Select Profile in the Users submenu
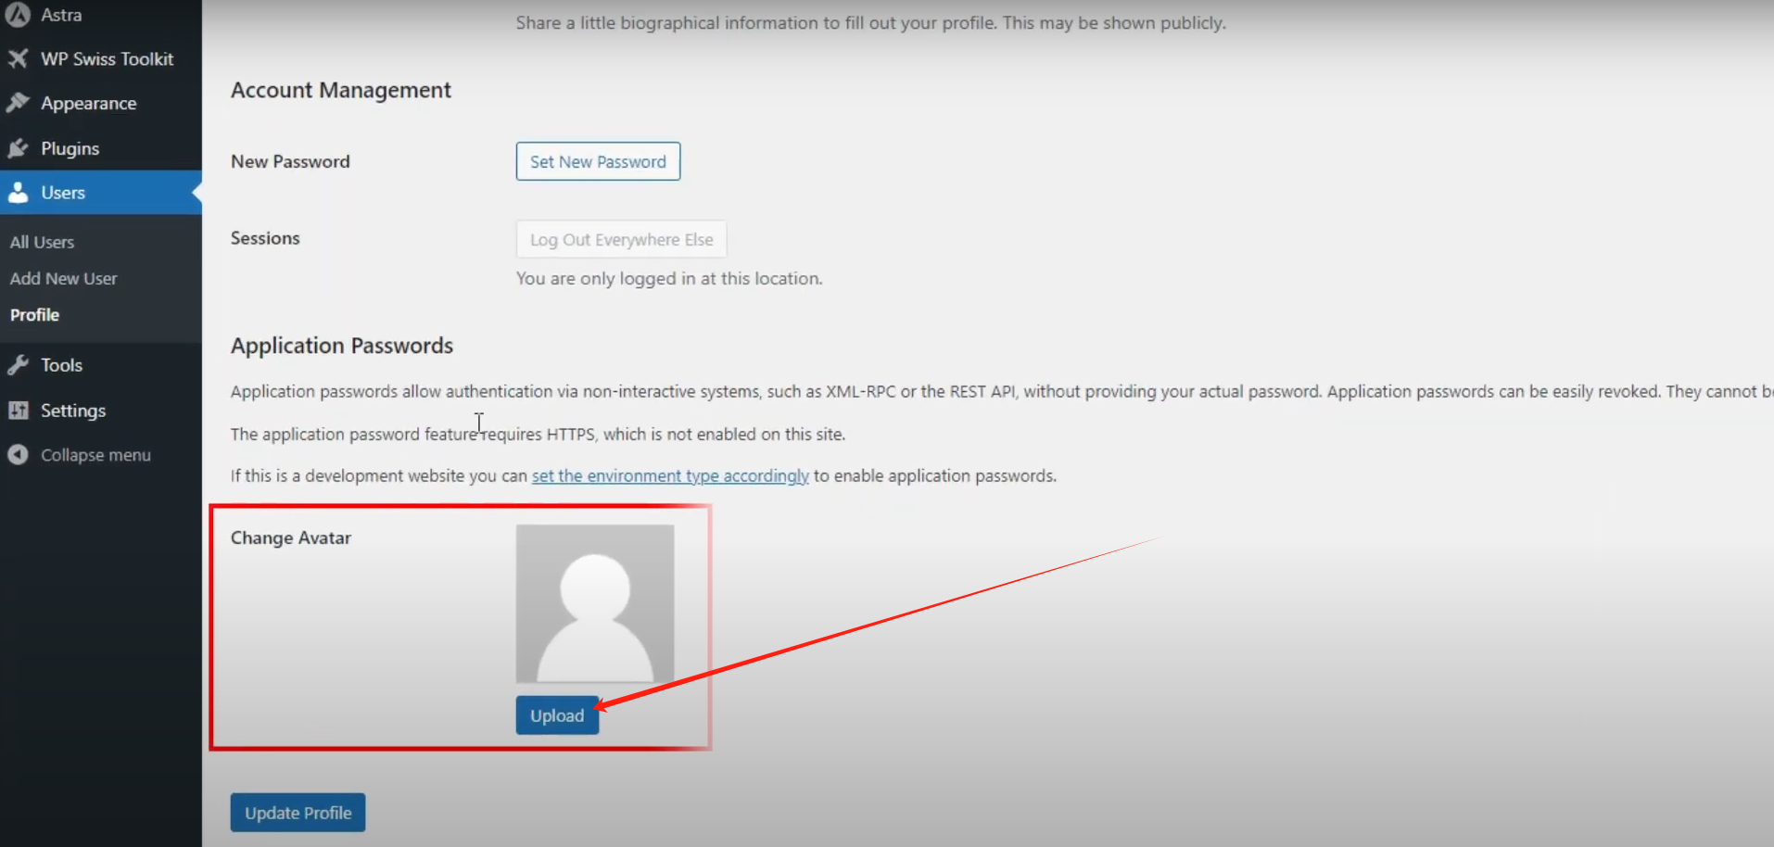The height and width of the screenshot is (847, 1774). pyautogui.click(x=34, y=314)
